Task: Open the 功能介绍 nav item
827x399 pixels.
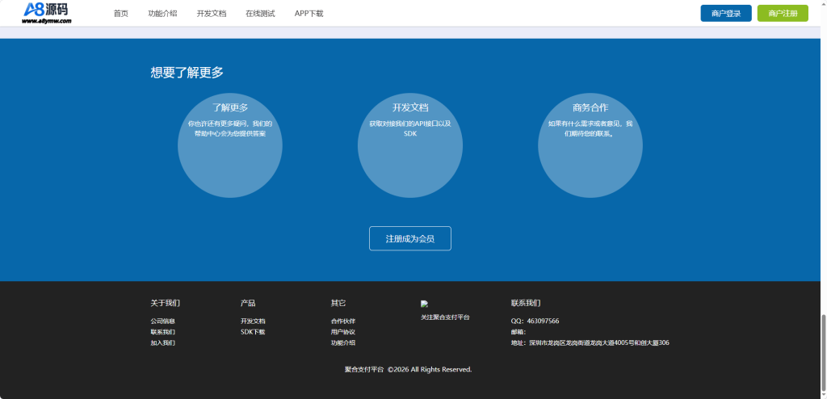Action: point(162,14)
